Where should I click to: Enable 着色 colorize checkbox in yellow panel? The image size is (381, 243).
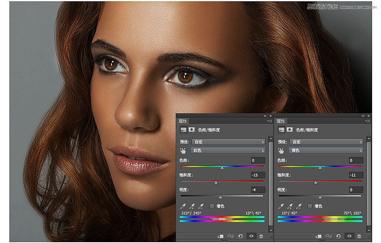click(310, 206)
